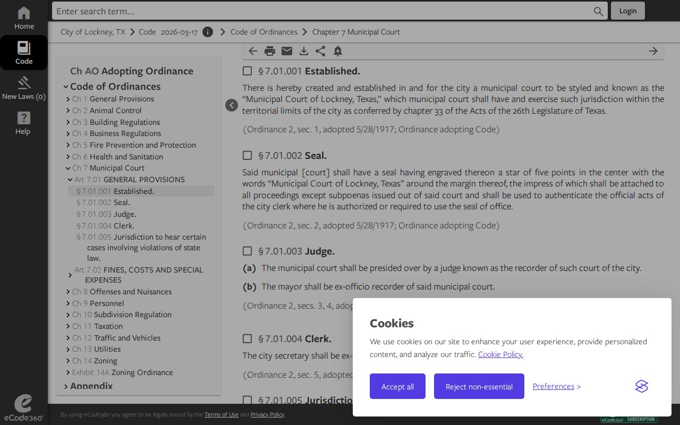Click the eCode360 logo
Viewport: 680px width, 425px height.
(23, 408)
